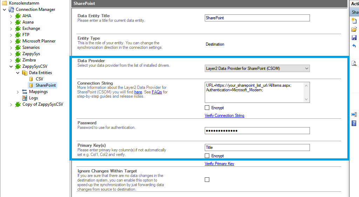Click the green Microsoft Planner connection icon
Image resolution: width=359 pixels, height=197 pixels.
(x=18, y=41)
